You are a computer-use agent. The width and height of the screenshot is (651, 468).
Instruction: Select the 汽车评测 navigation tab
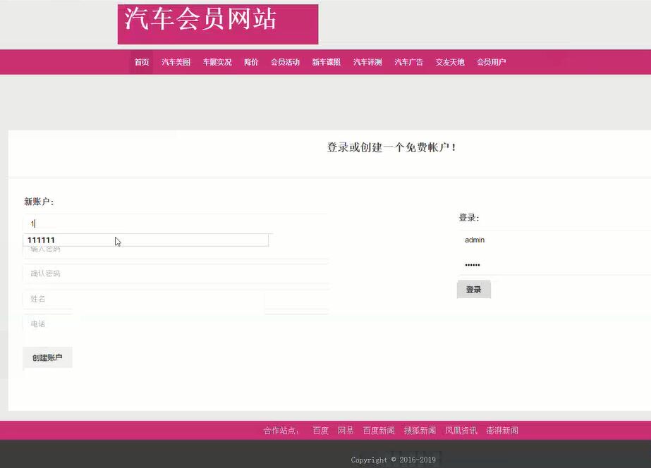[367, 62]
